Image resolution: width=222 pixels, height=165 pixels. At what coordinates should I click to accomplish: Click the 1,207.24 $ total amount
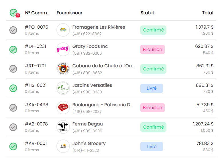click(x=203, y=124)
